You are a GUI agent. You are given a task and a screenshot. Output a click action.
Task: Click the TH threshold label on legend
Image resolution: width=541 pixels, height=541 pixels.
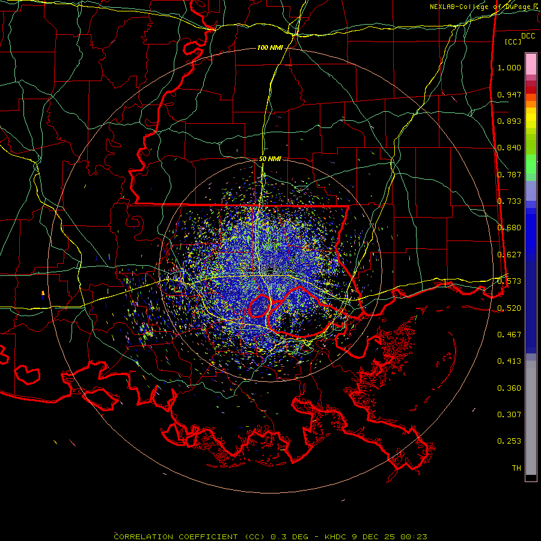coord(516,468)
